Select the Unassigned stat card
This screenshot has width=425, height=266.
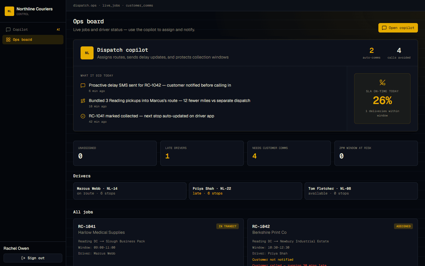[115, 153]
